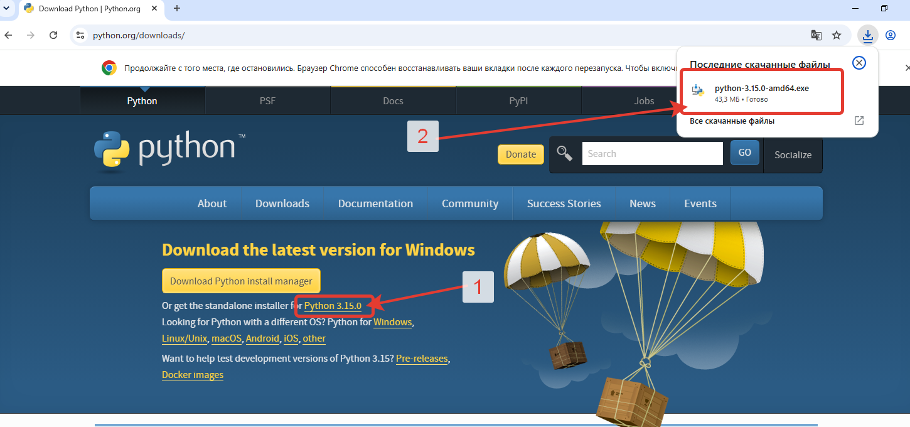Image resolution: width=910 pixels, height=427 pixels.
Task: Bookmark this page with the star
Action: point(837,35)
